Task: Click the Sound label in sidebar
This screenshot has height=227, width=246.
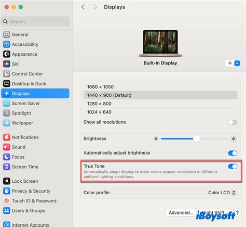Action: pyautogui.click(x=19, y=147)
